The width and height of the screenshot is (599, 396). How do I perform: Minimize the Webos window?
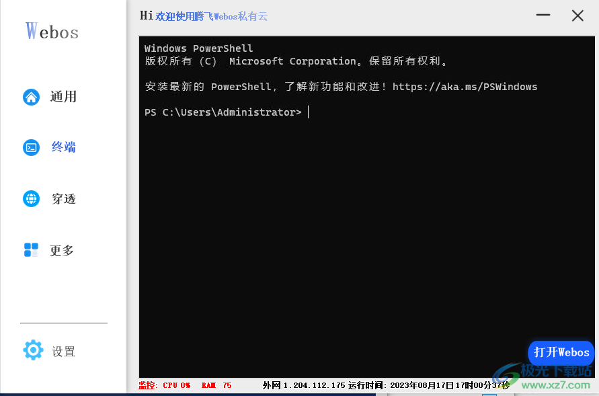(543, 15)
